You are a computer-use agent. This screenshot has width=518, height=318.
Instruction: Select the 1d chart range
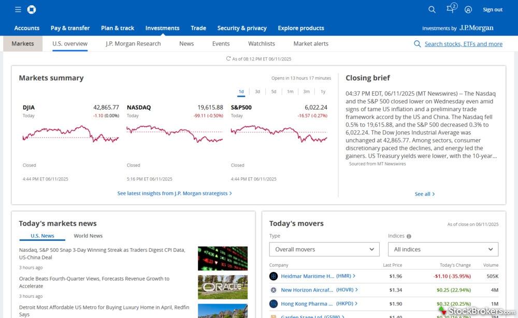coord(241,92)
